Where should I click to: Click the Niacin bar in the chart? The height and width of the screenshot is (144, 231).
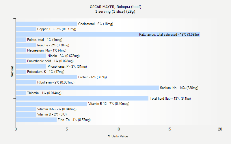[x=31, y=56]
